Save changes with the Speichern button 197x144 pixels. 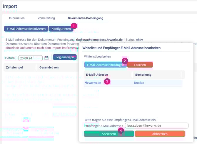109,134
